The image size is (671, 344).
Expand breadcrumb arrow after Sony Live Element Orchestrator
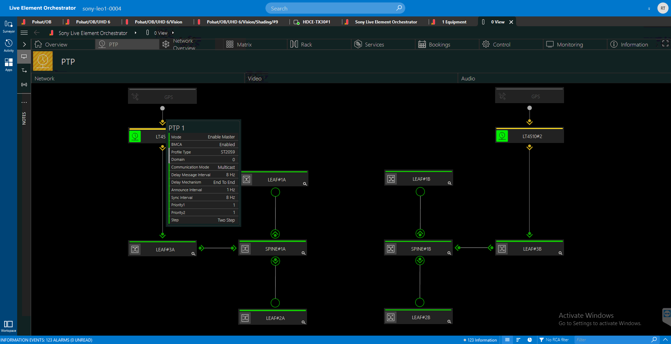[x=136, y=33]
